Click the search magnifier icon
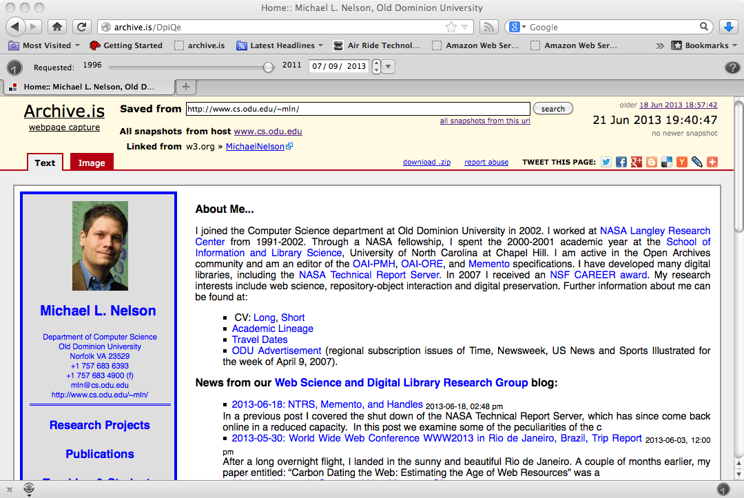 (x=704, y=27)
